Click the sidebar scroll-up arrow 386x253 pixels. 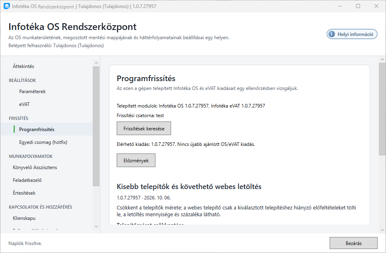pos(96,63)
